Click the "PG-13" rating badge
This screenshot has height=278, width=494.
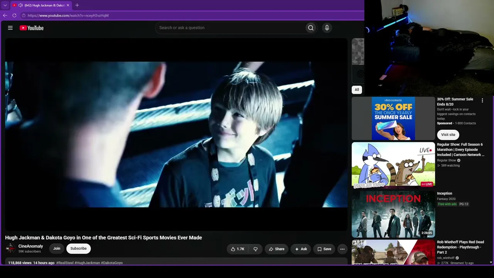click(x=464, y=204)
